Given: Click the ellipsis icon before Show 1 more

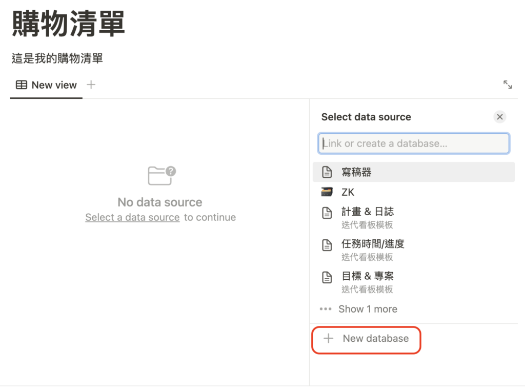Looking at the screenshot, I should (x=326, y=309).
